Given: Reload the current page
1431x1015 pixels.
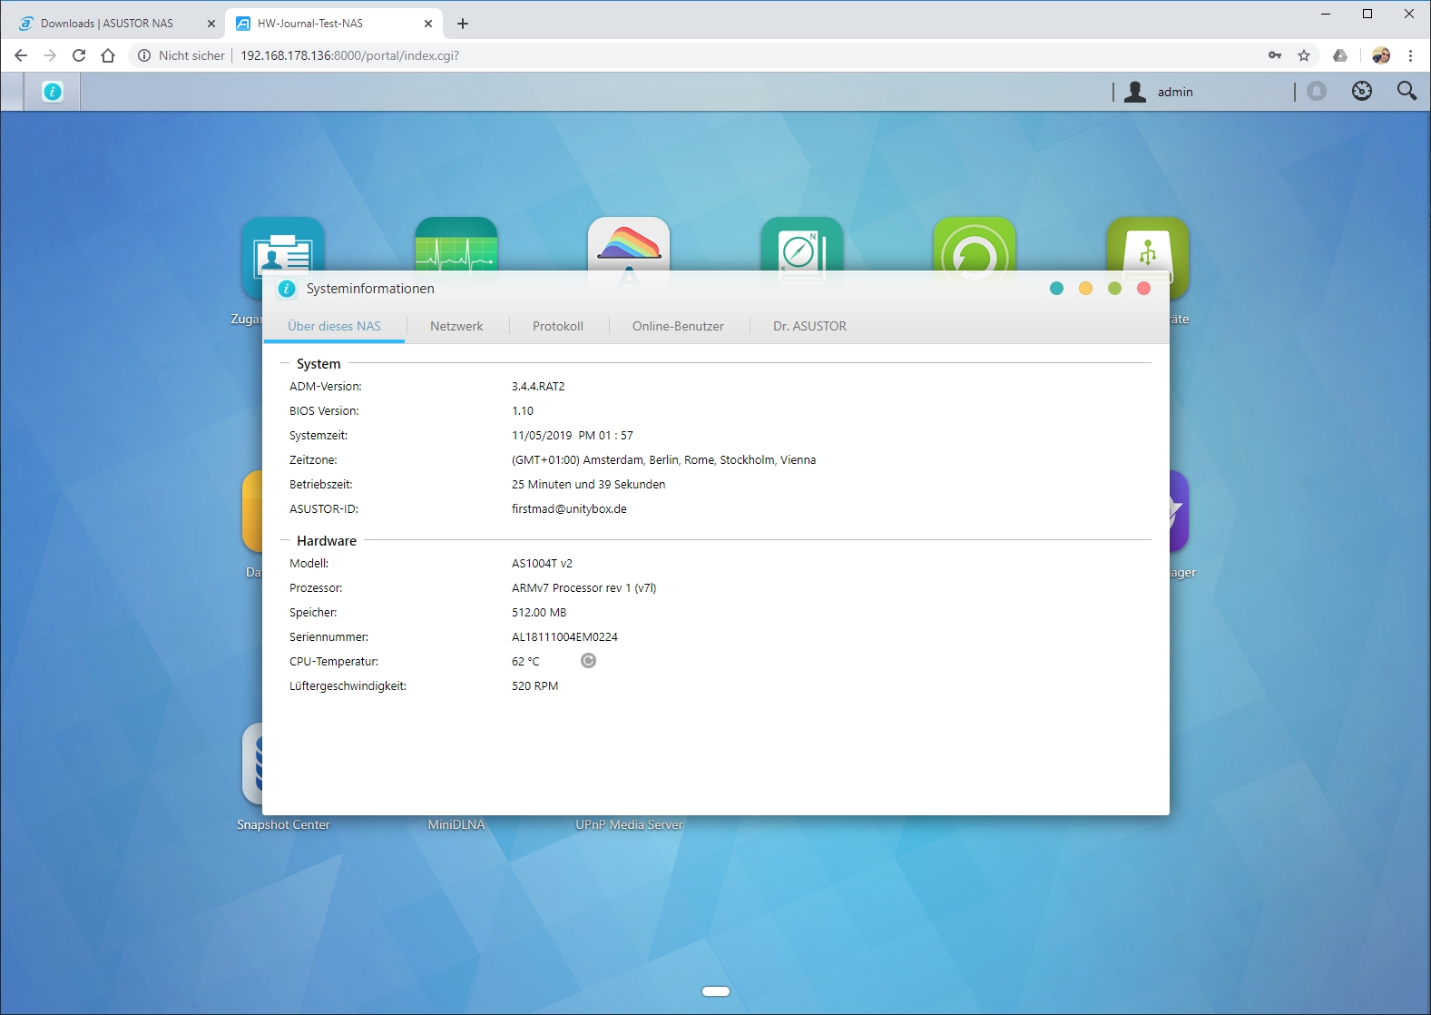Looking at the screenshot, I should [x=79, y=55].
